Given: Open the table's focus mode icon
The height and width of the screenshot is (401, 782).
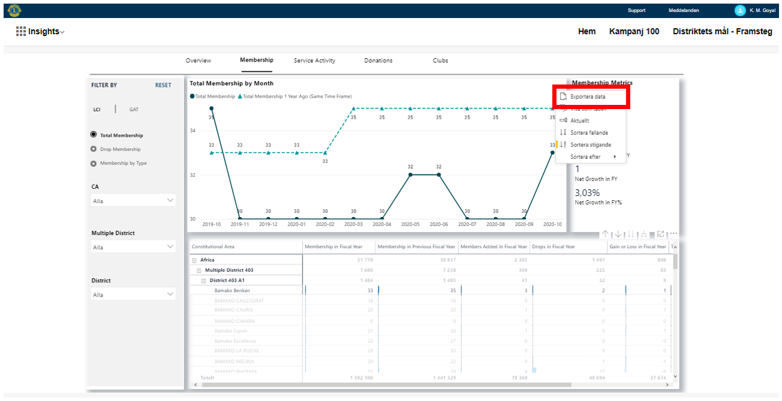Looking at the screenshot, I should (661, 234).
